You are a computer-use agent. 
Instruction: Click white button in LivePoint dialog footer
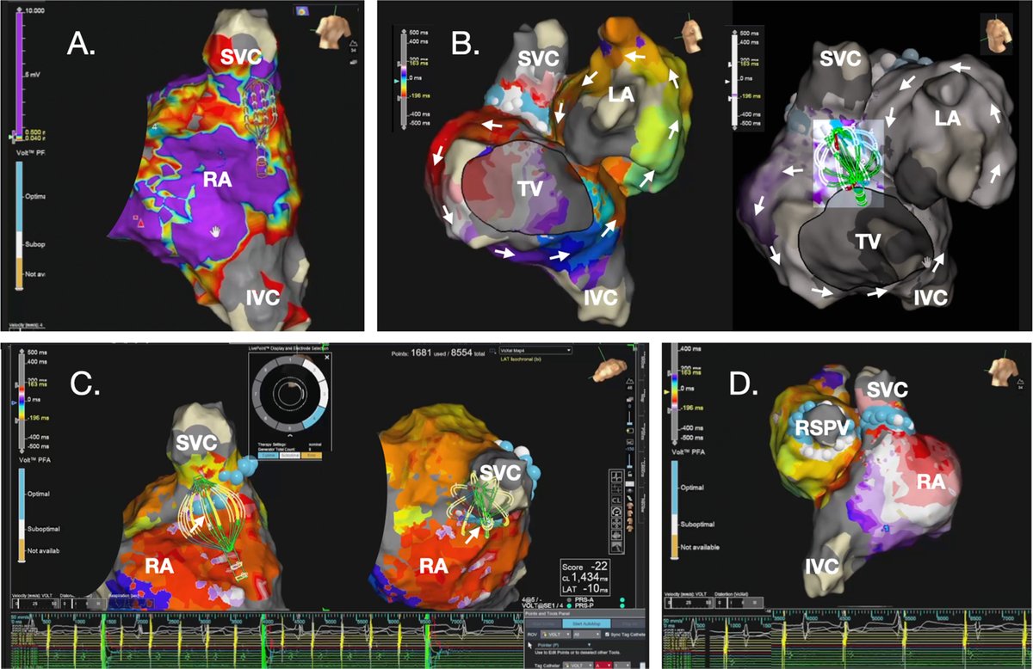(x=290, y=456)
